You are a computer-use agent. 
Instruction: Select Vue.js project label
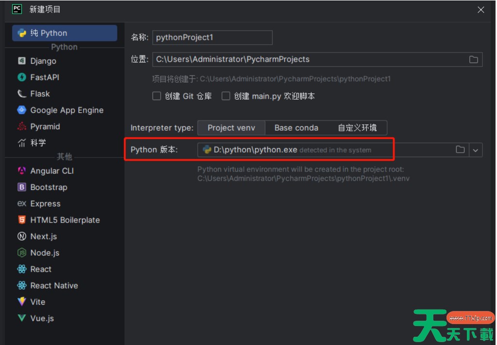(x=42, y=318)
